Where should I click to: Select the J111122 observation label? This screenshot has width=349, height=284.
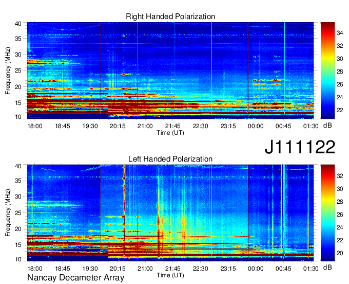(x=300, y=147)
